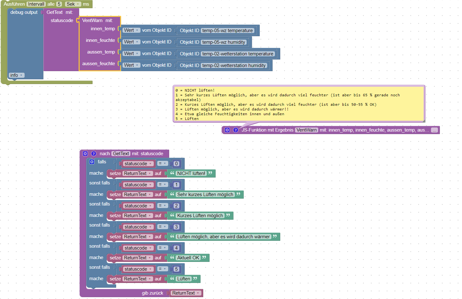Click object ID temp-02-wetterstation humidity
The width and height of the screenshot is (462, 299).
click(x=234, y=65)
